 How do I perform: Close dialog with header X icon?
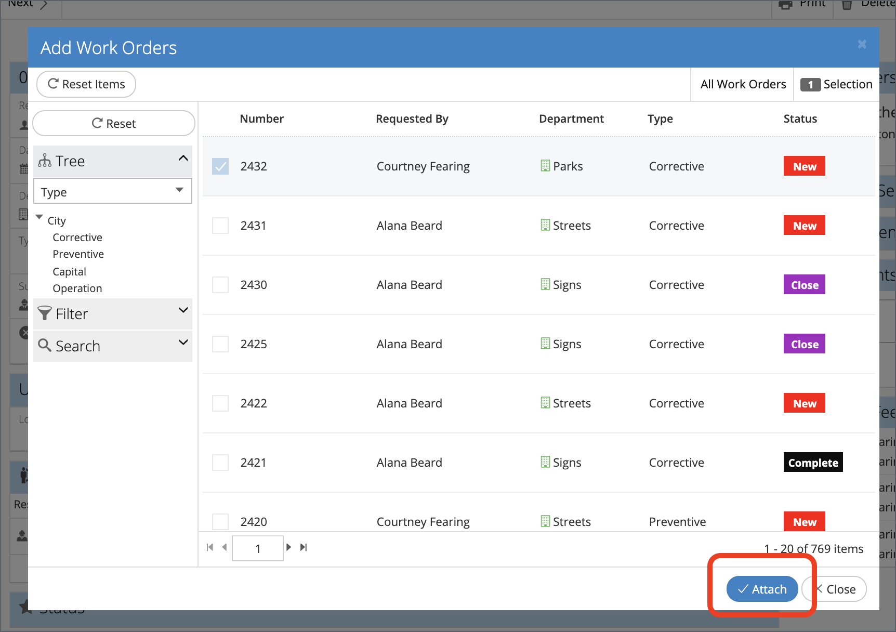[862, 45]
